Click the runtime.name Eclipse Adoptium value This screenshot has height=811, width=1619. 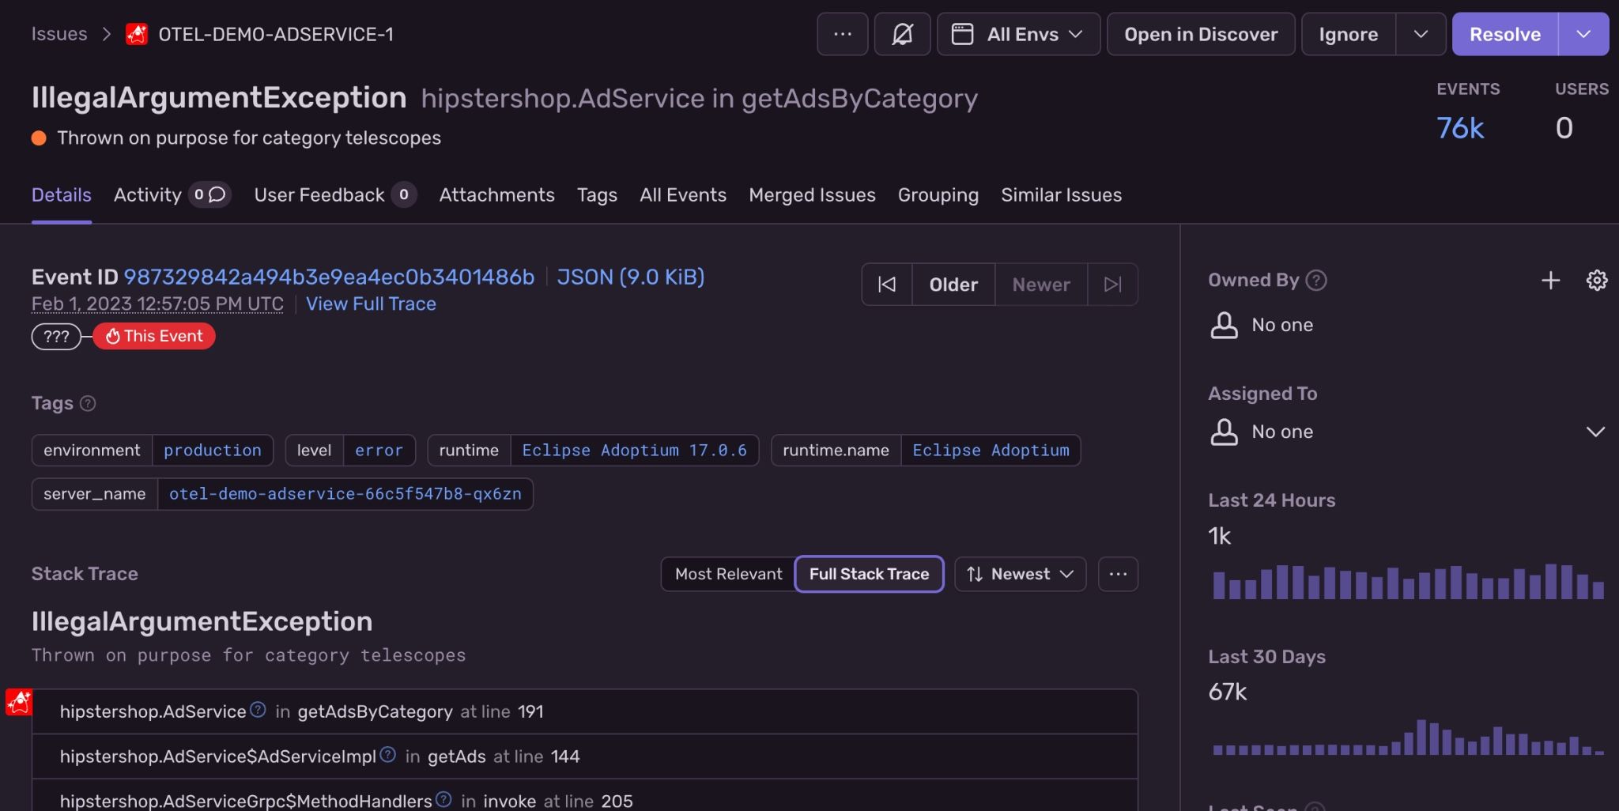click(x=991, y=450)
